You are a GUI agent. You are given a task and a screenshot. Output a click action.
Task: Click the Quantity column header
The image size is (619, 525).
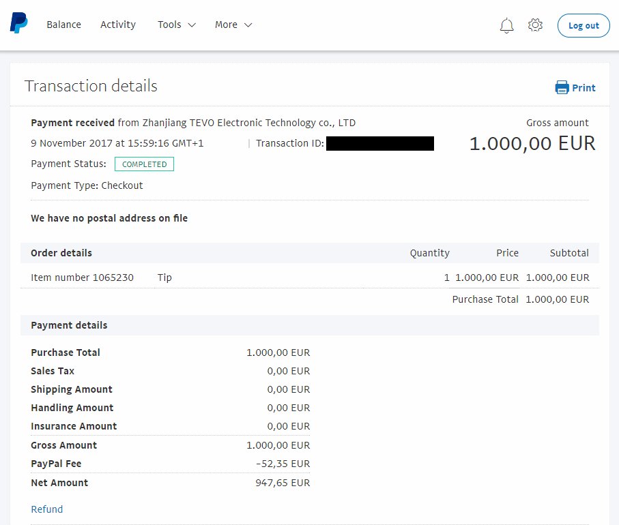[x=429, y=253]
